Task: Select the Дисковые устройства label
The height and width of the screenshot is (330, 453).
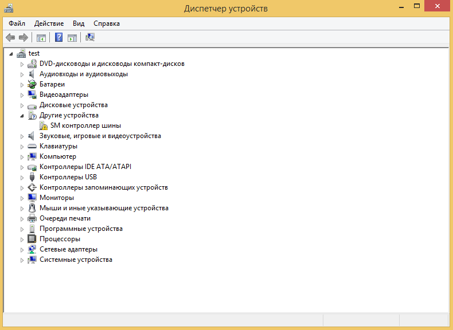Action: [x=73, y=105]
